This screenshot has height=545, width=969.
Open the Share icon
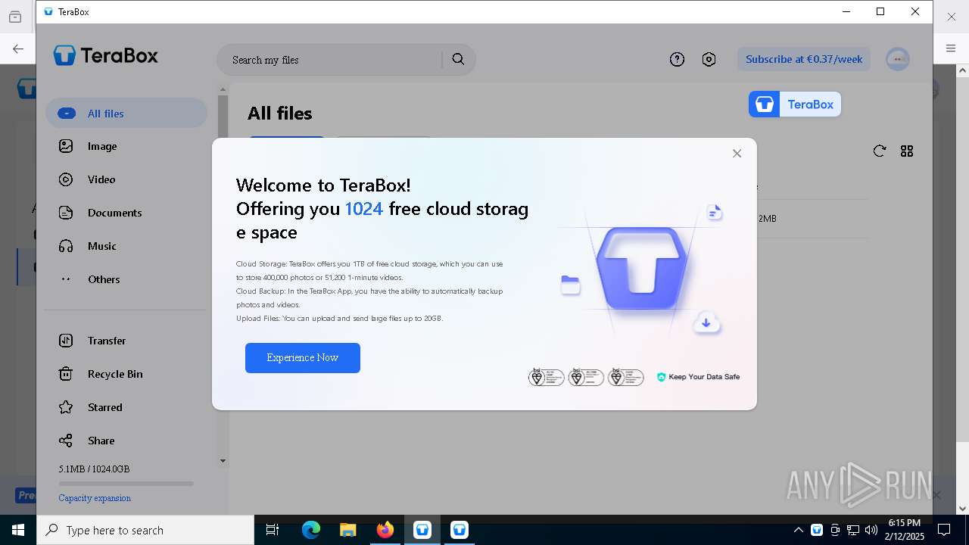(66, 441)
